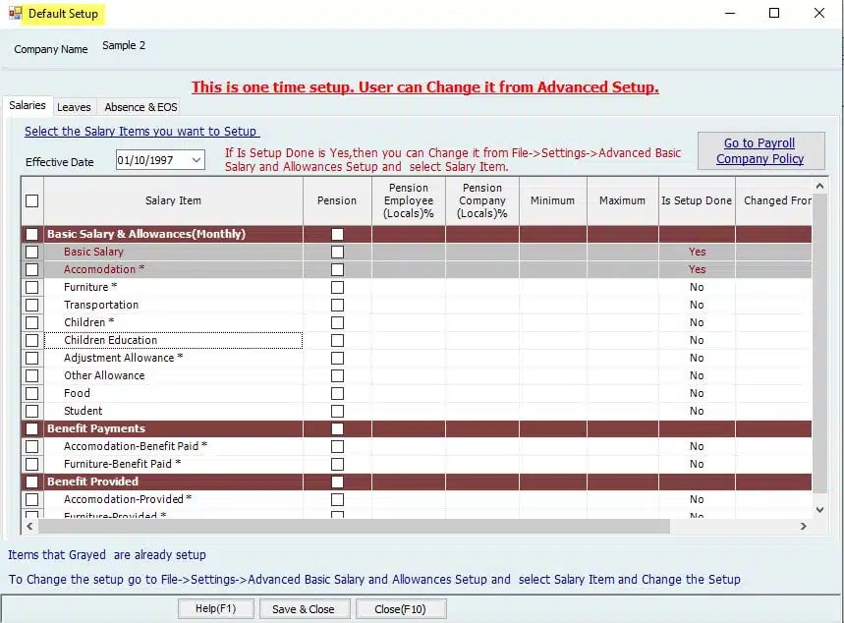
Task: Switch to the Salaries tab
Action: 28,105
